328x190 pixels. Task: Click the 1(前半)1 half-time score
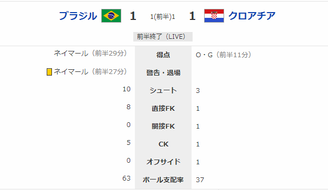tap(163, 16)
